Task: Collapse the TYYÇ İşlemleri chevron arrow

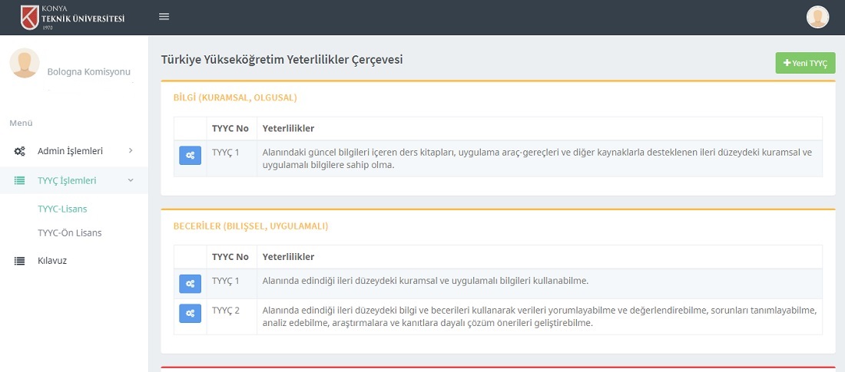Action: pos(131,180)
